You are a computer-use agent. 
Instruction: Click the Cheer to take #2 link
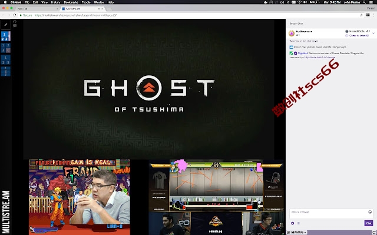359,35
